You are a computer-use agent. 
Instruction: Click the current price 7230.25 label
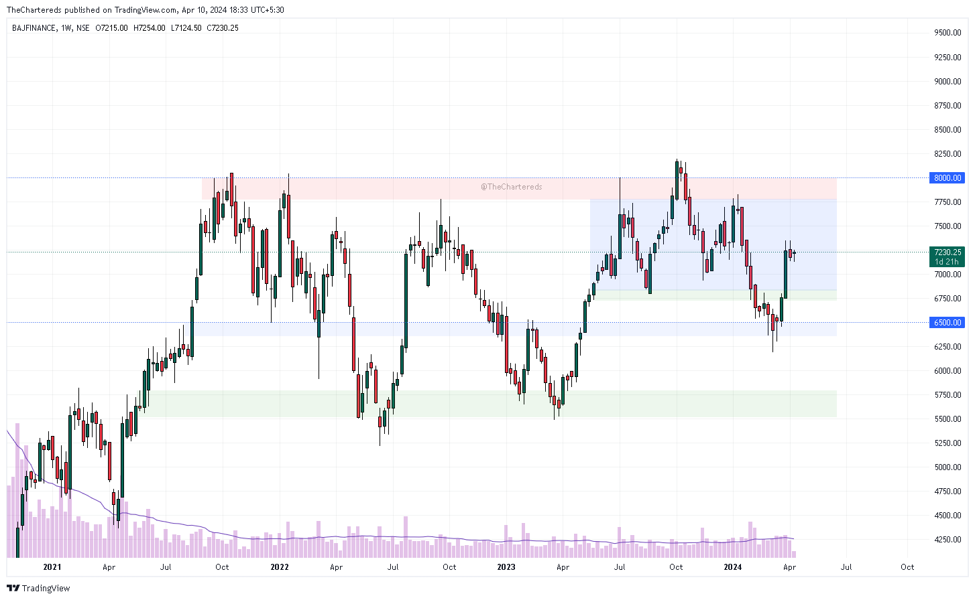coord(948,252)
